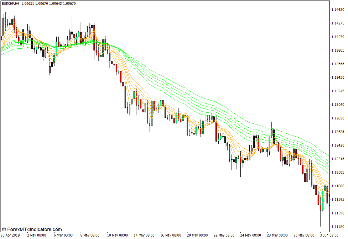
Task: Select the 6 May 08:00 time label
Action: click(x=63, y=235)
